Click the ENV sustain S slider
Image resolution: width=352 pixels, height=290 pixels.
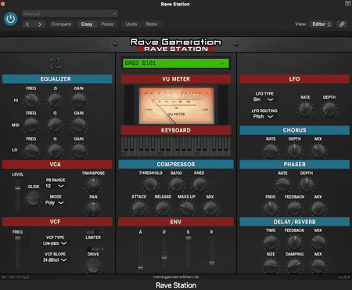click(189, 253)
